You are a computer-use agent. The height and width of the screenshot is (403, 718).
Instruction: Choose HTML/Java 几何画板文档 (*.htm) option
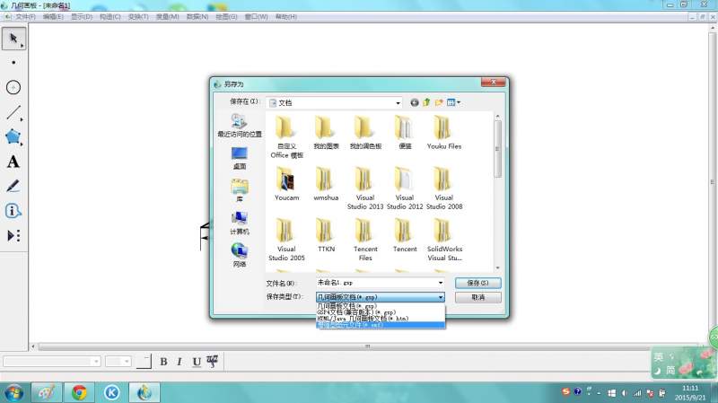tap(380, 319)
